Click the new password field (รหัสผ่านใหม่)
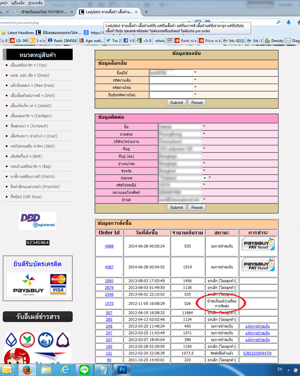The image size is (300, 376). tap(171, 88)
